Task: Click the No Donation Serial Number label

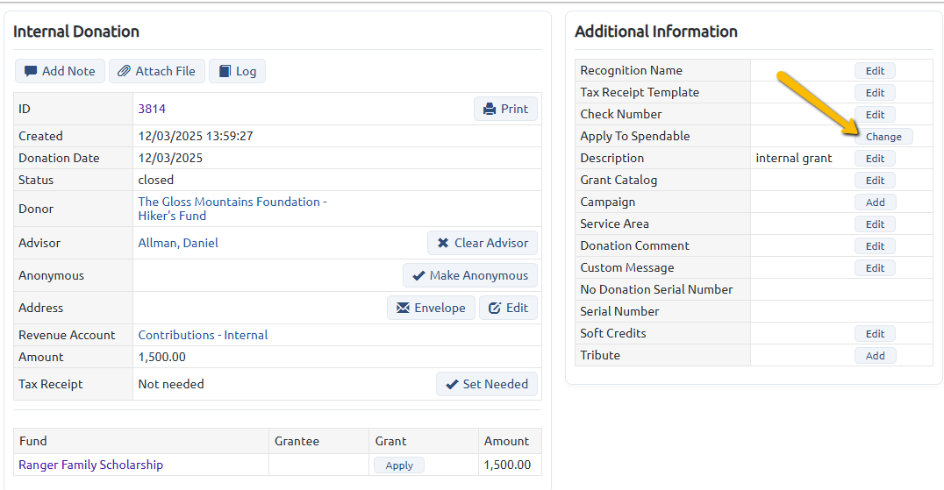Action: pos(656,290)
